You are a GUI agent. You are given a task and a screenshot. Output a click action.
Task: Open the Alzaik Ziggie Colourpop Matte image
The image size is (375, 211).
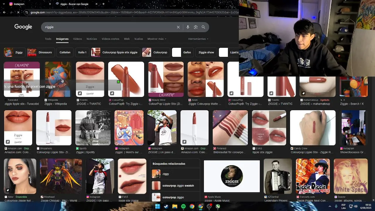pyautogui.click(x=205, y=79)
